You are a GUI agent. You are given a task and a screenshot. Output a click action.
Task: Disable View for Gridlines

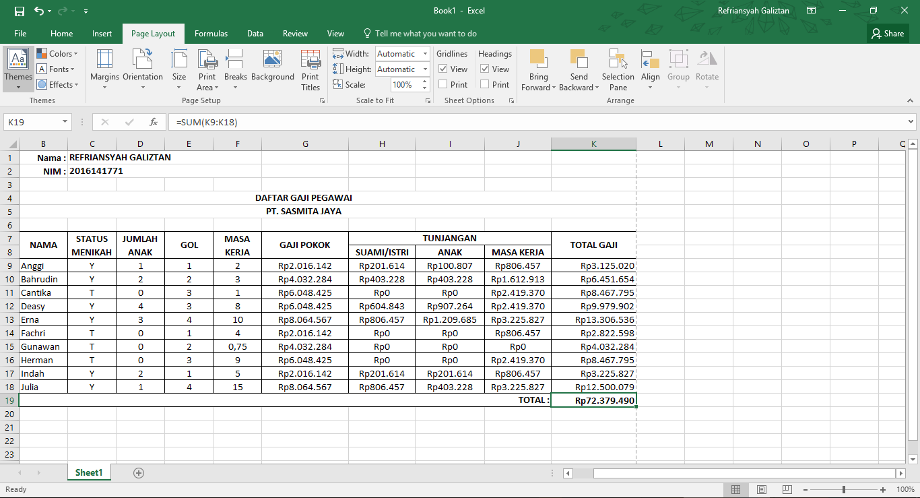pyautogui.click(x=444, y=69)
